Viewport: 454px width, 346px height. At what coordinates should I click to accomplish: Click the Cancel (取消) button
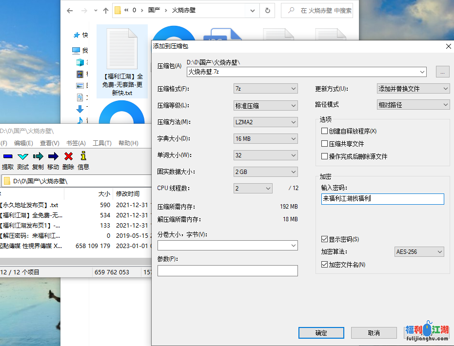pyautogui.click(x=374, y=333)
